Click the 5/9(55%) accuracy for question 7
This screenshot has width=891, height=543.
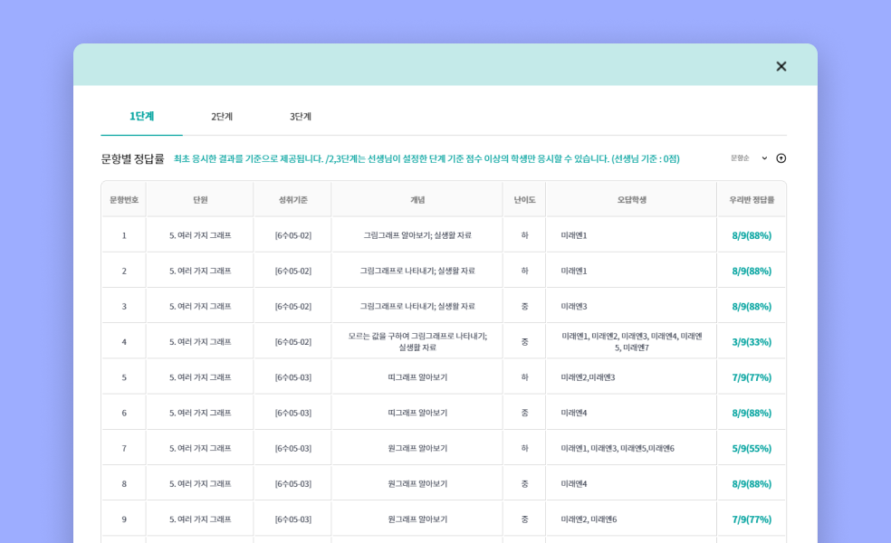coord(752,449)
